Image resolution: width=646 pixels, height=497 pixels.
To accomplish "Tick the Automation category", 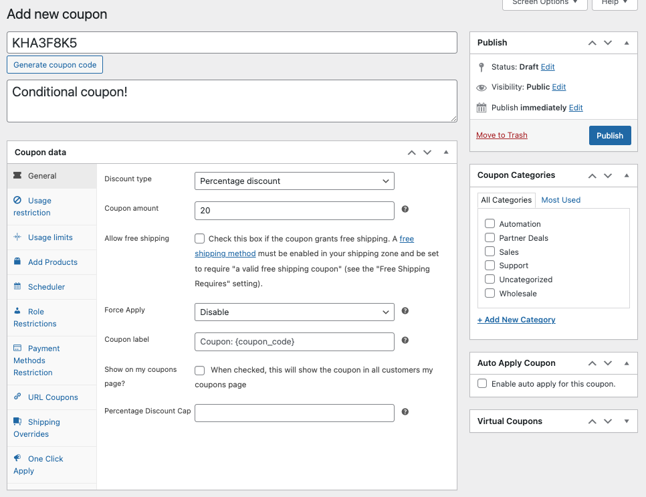I will pos(490,223).
